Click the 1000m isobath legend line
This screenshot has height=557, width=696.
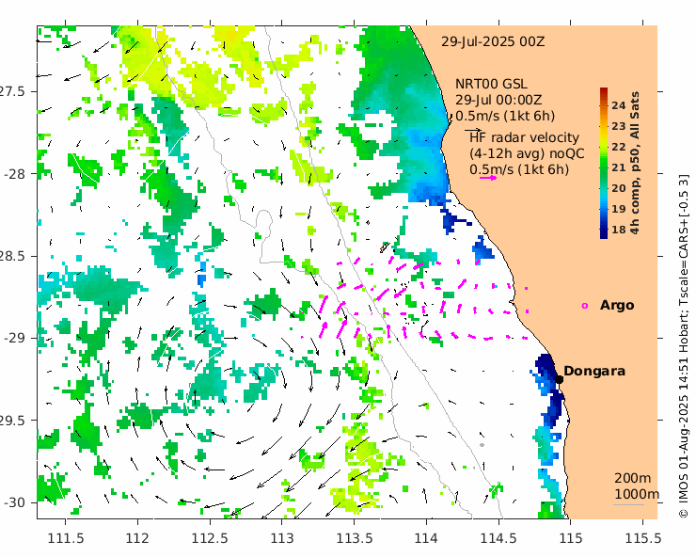click(x=629, y=504)
